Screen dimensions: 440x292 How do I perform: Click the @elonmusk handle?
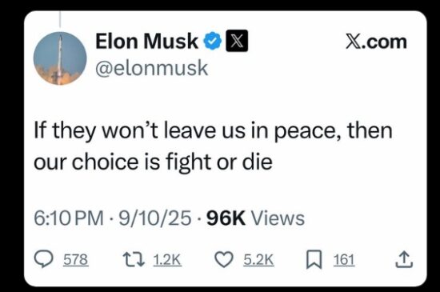[151, 68]
